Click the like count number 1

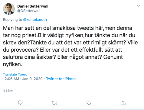[x=4, y=91]
